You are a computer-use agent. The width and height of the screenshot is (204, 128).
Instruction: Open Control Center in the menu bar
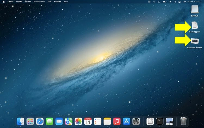tap(179, 2)
